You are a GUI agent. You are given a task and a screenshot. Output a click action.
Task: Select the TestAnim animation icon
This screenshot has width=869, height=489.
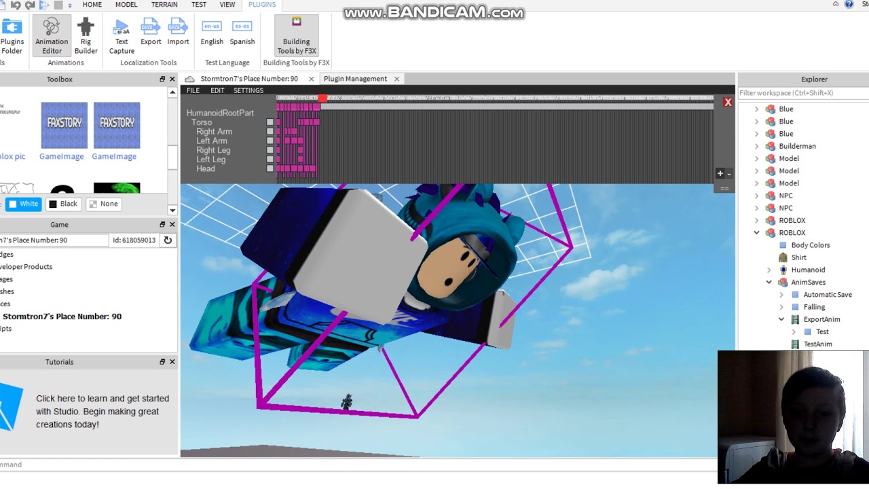795,344
